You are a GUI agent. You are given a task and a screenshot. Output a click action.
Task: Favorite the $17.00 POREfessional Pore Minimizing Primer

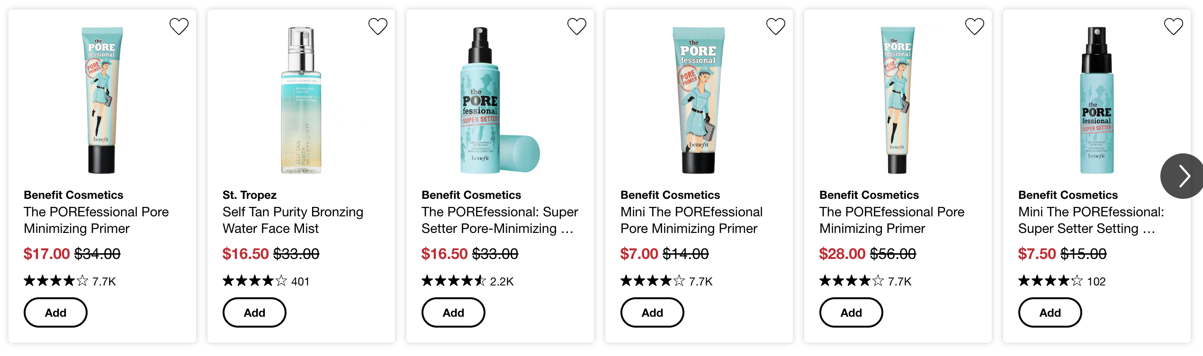pyautogui.click(x=179, y=27)
